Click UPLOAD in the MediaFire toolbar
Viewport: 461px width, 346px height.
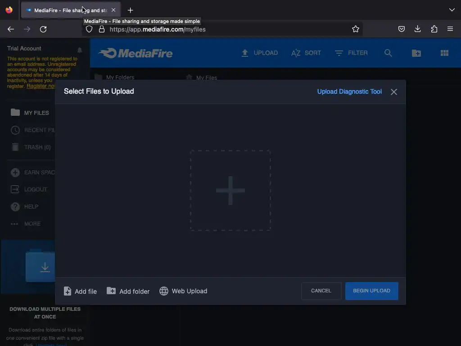pyautogui.click(x=260, y=53)
